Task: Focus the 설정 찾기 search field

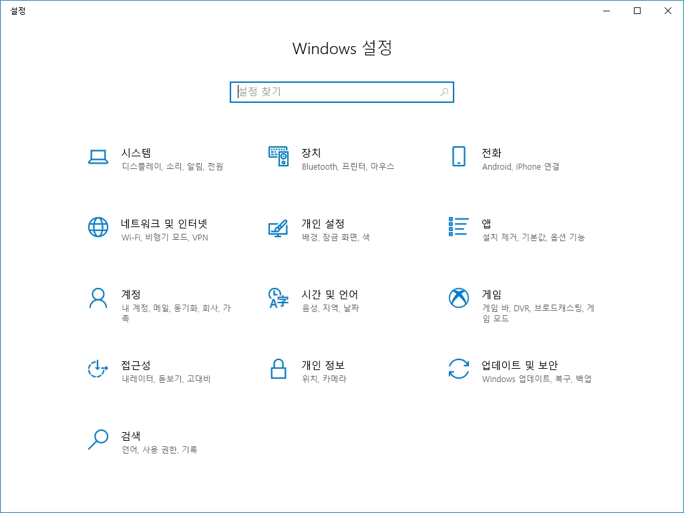Action: tap(342, 92)
